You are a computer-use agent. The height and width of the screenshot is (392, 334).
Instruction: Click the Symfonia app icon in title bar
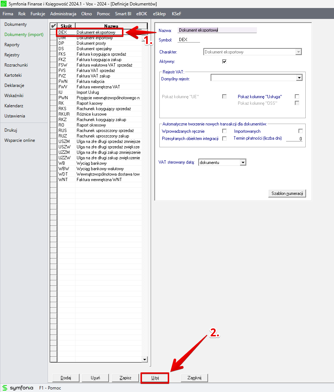click(4, 4)
